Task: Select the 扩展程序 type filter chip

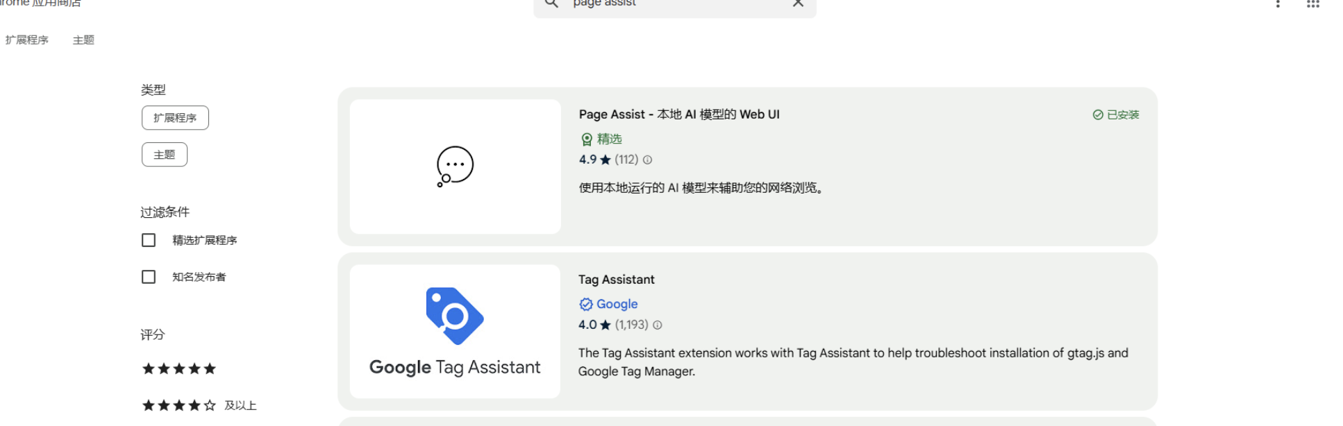Action: (x=175, y=118)
